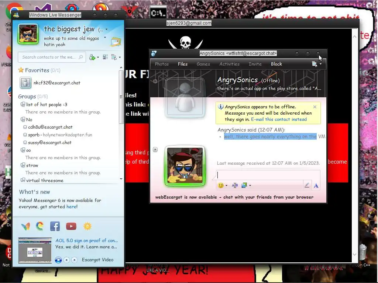
Task: Click your profile picture in Messenger
Action: pyautogui.click(x=28, y=34)
